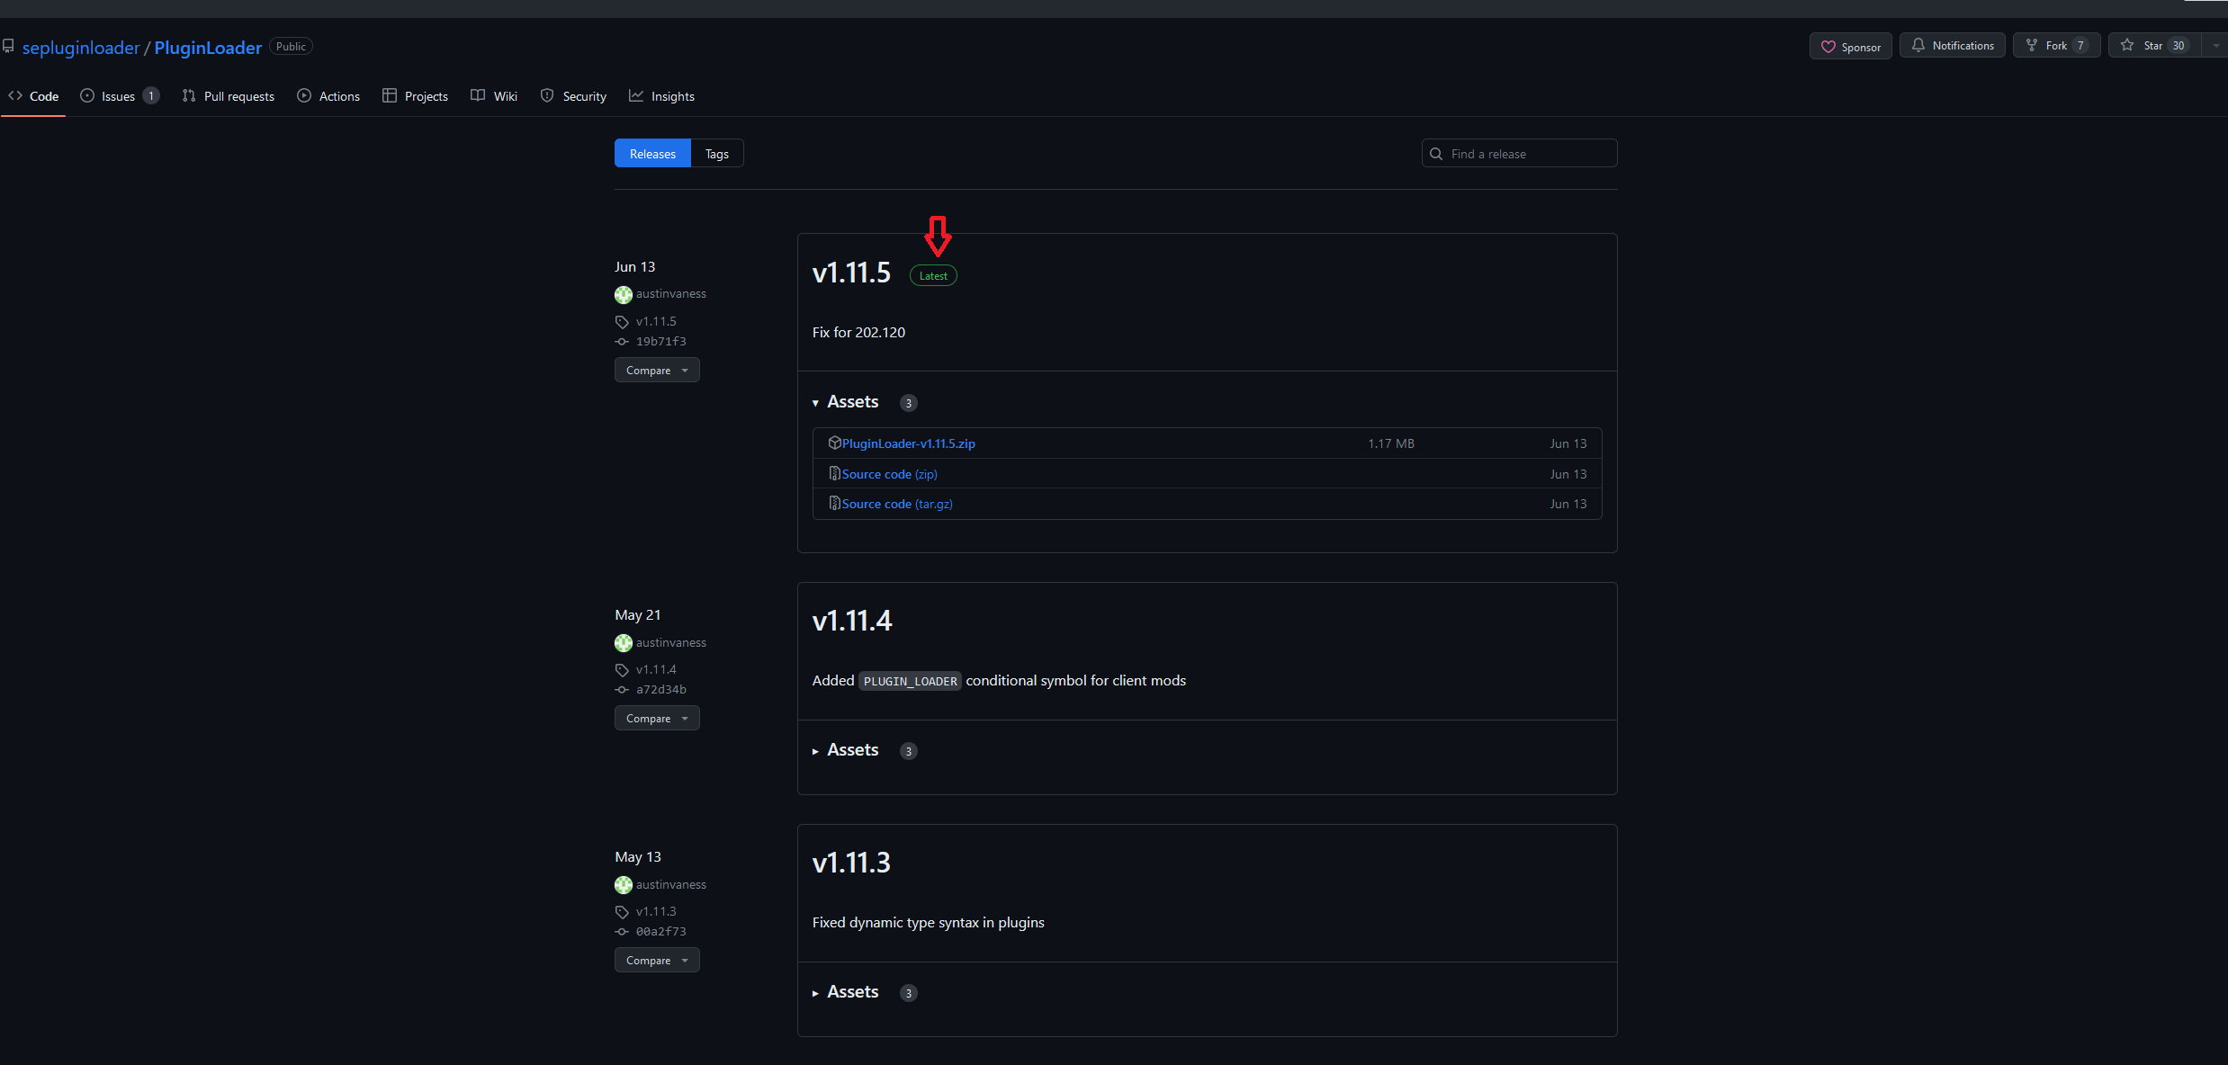Click the commit icon beside a72d34b

pyautogui.click(x=622, y=690)
